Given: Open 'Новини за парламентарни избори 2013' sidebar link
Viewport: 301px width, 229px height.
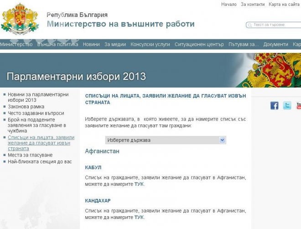Looking at the screenshot, I should point(38,97).
